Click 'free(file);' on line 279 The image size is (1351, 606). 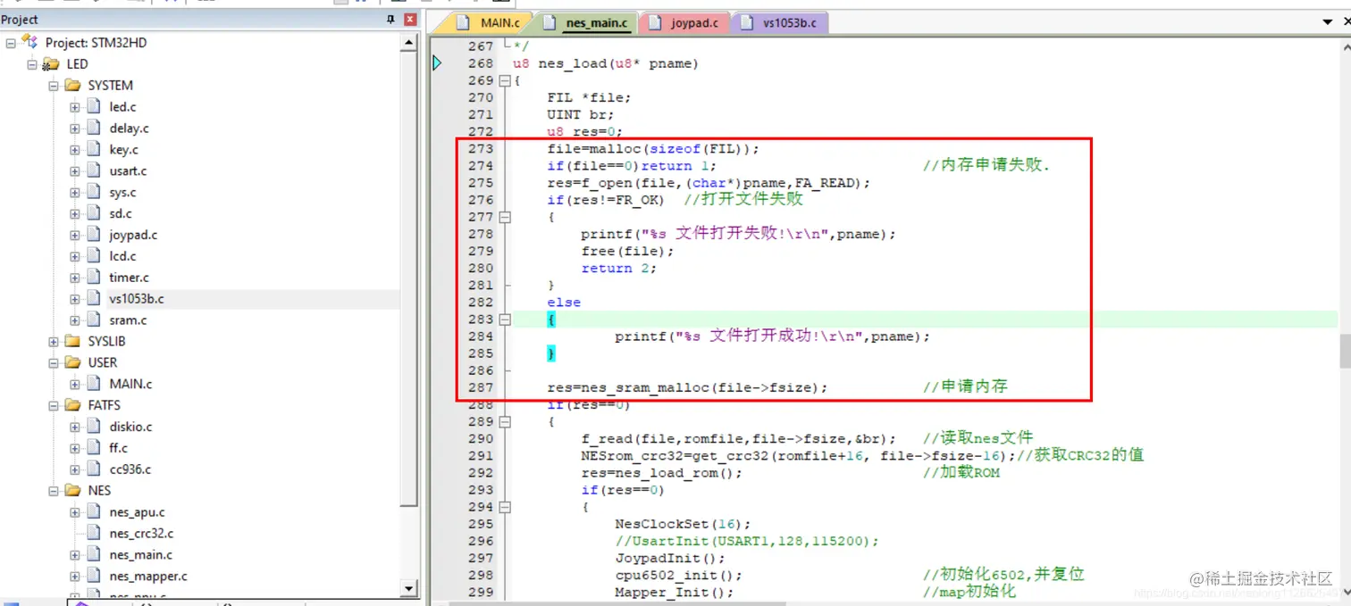[x=628, y=251]
